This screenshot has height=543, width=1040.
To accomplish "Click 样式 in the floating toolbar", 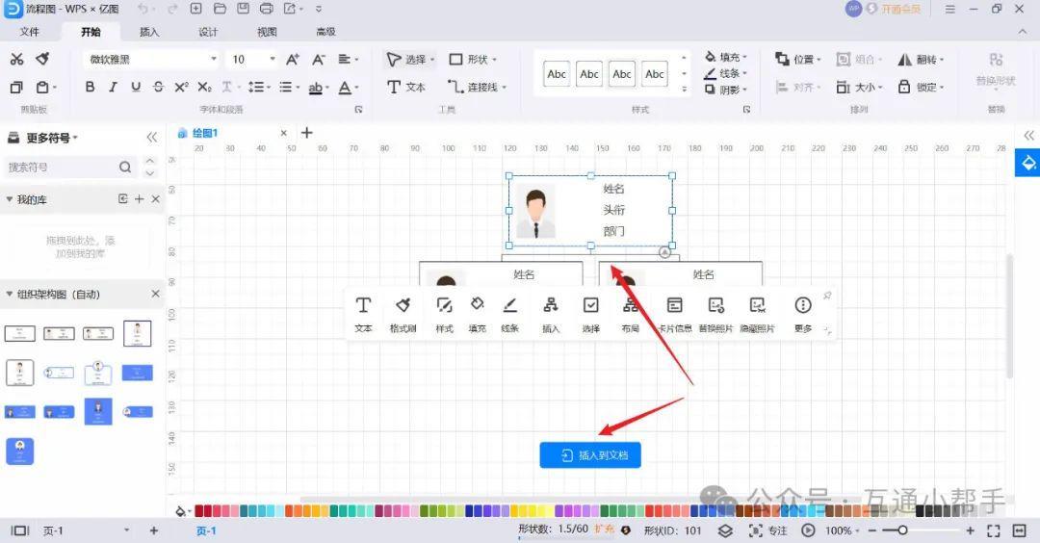I will point(444,314).
